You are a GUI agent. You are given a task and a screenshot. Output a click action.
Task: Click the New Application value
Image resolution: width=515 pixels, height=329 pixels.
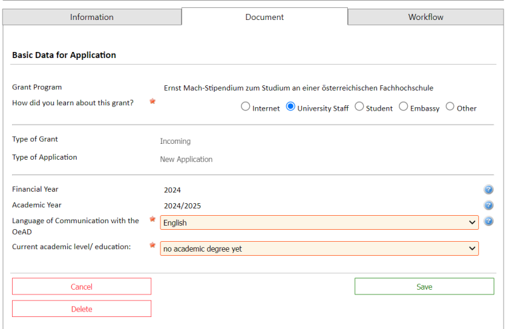point(187,159)
